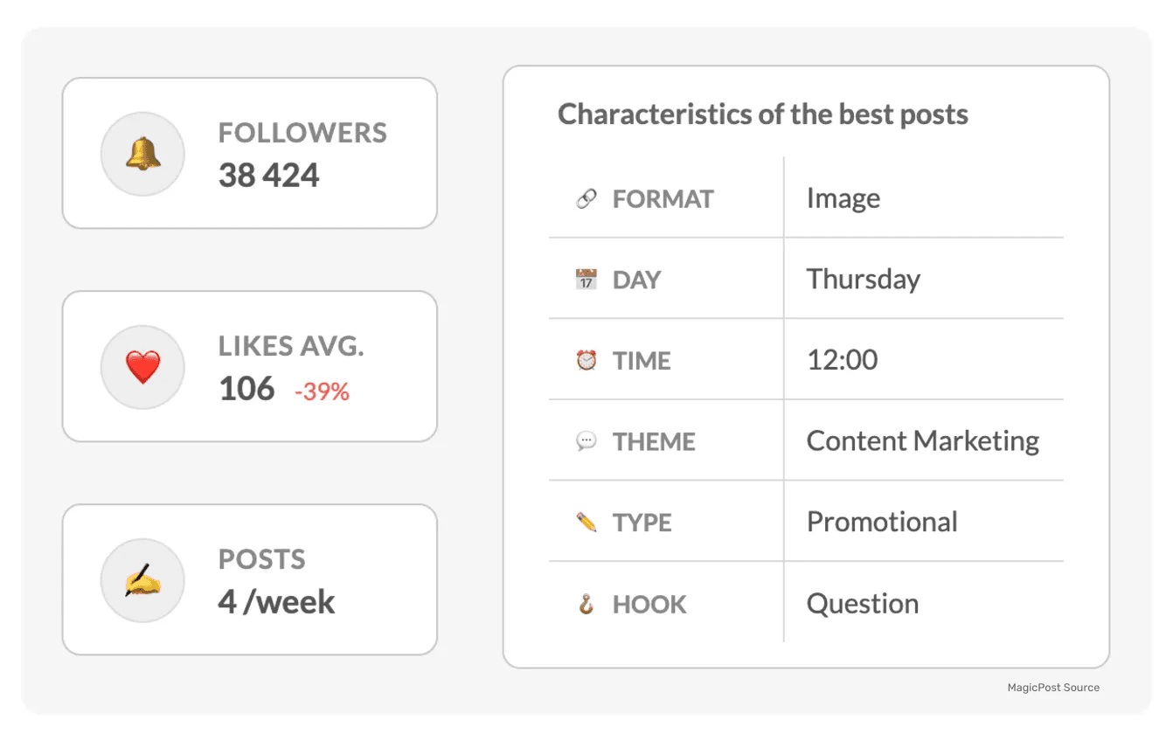Click the 12:00 time value

tap(843, 360)
